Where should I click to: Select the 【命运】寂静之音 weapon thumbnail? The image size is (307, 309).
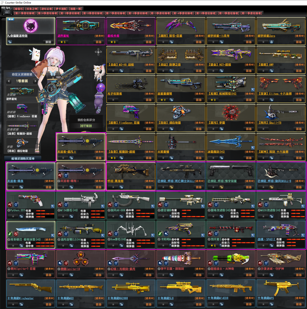point(181,54)
